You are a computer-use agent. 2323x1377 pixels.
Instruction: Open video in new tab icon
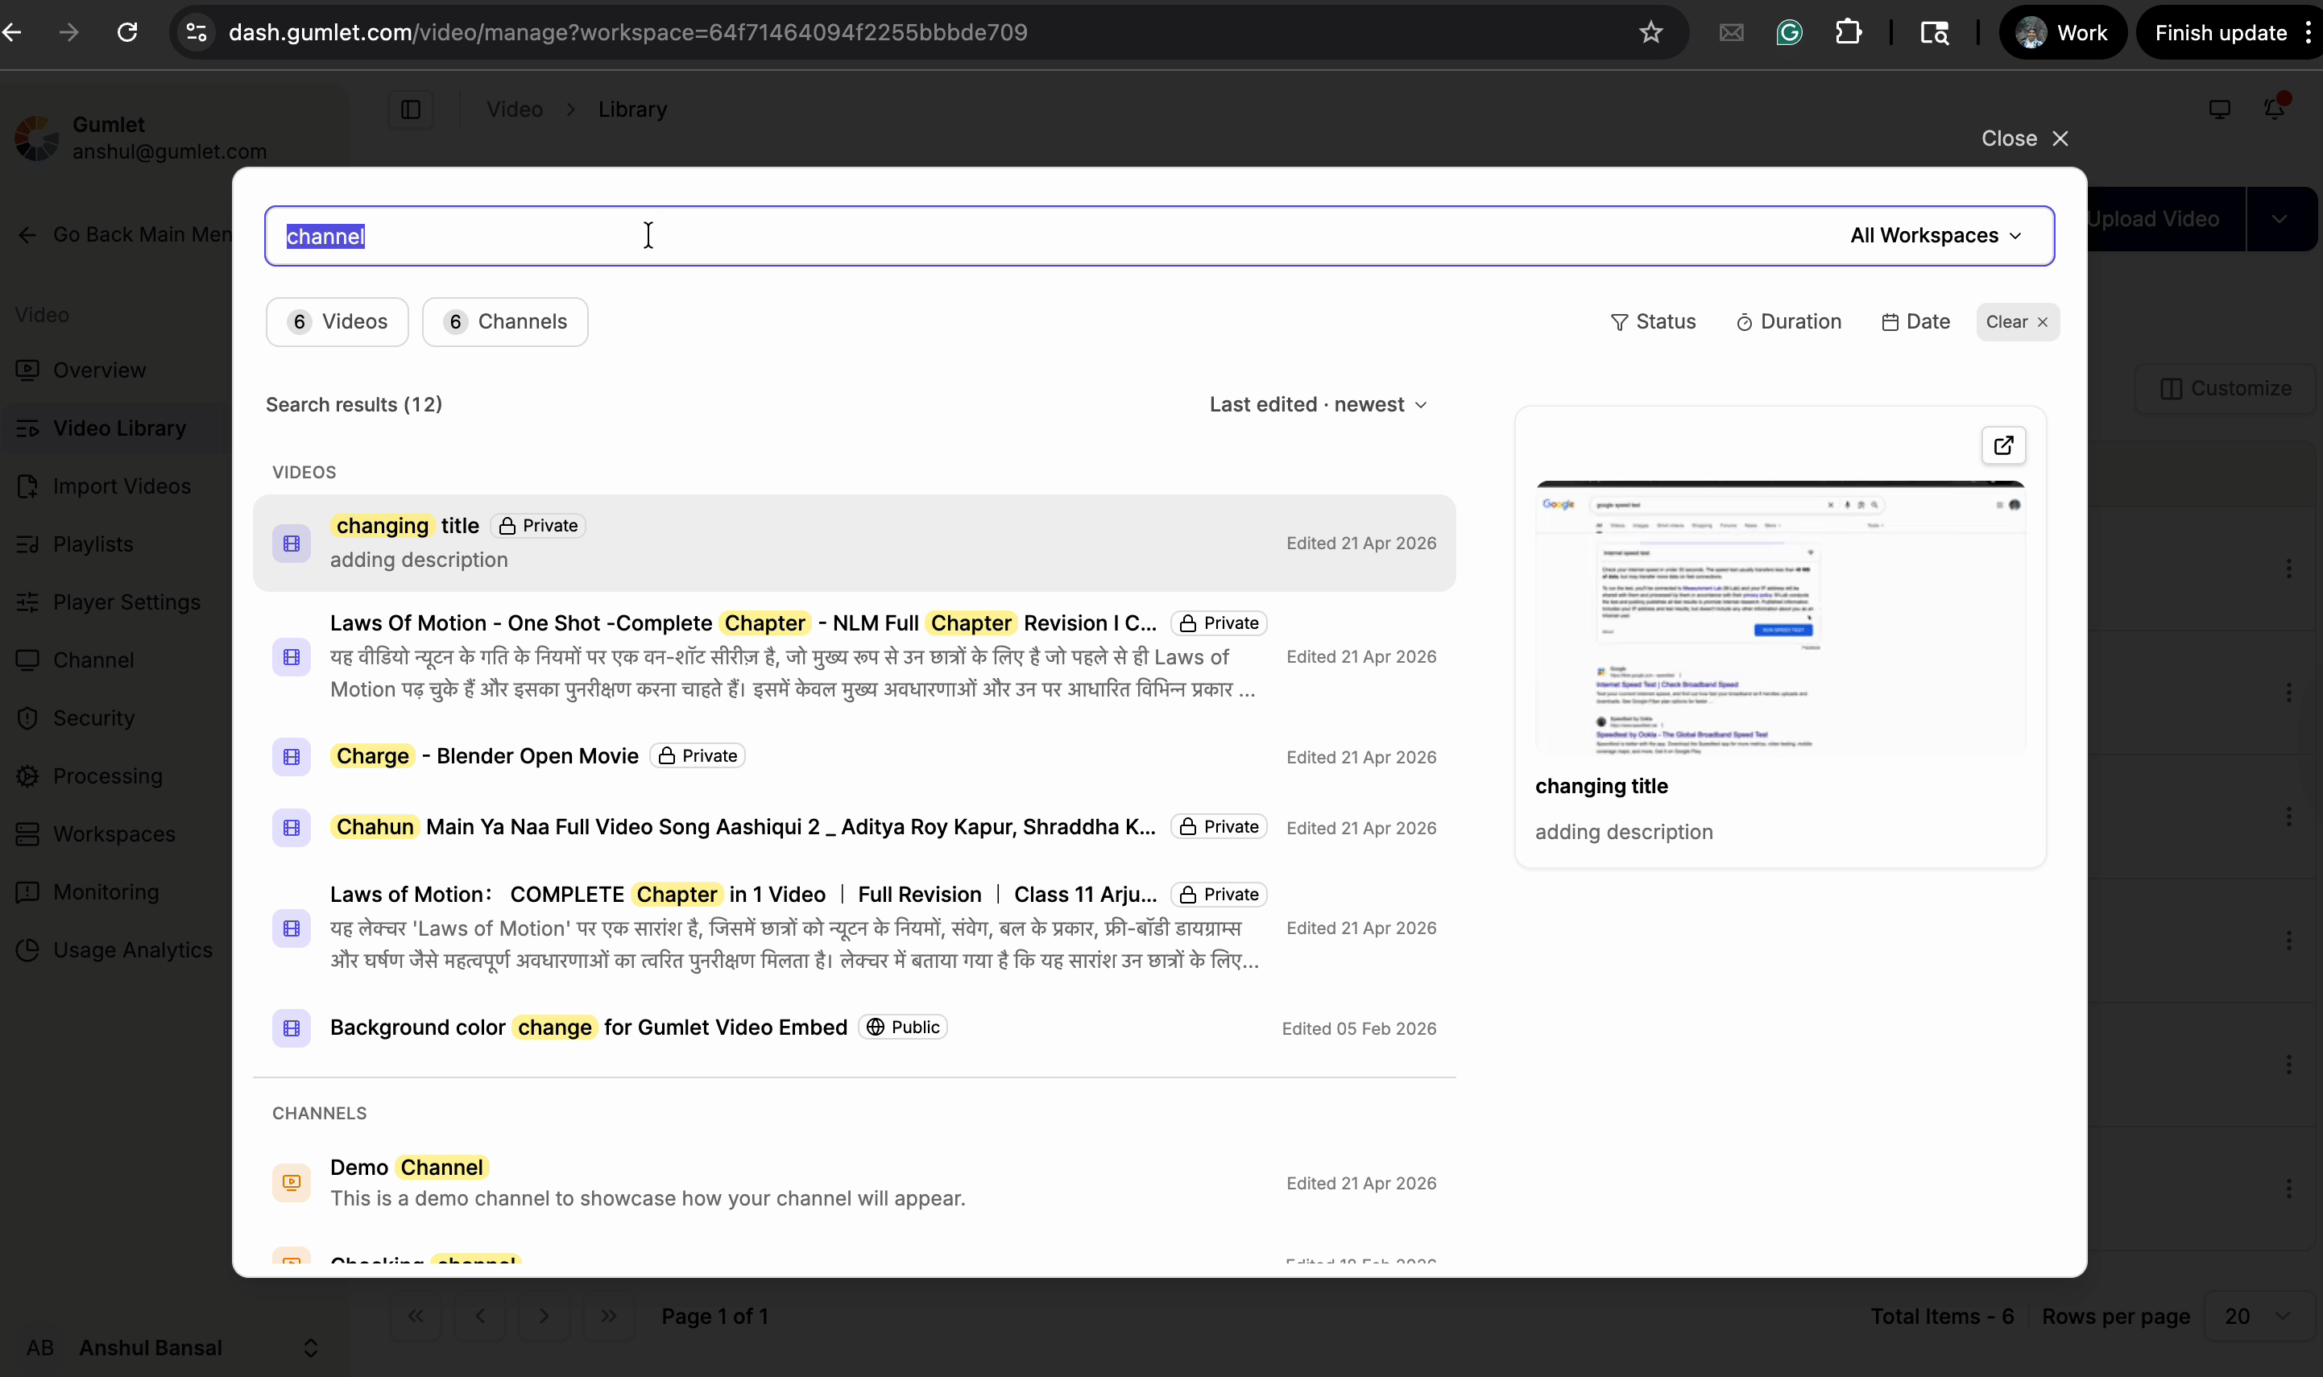click(x=2002, y=445)
